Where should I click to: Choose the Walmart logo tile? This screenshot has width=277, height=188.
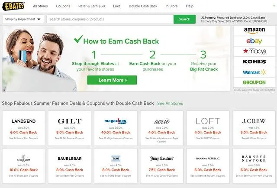click(254, 72)
